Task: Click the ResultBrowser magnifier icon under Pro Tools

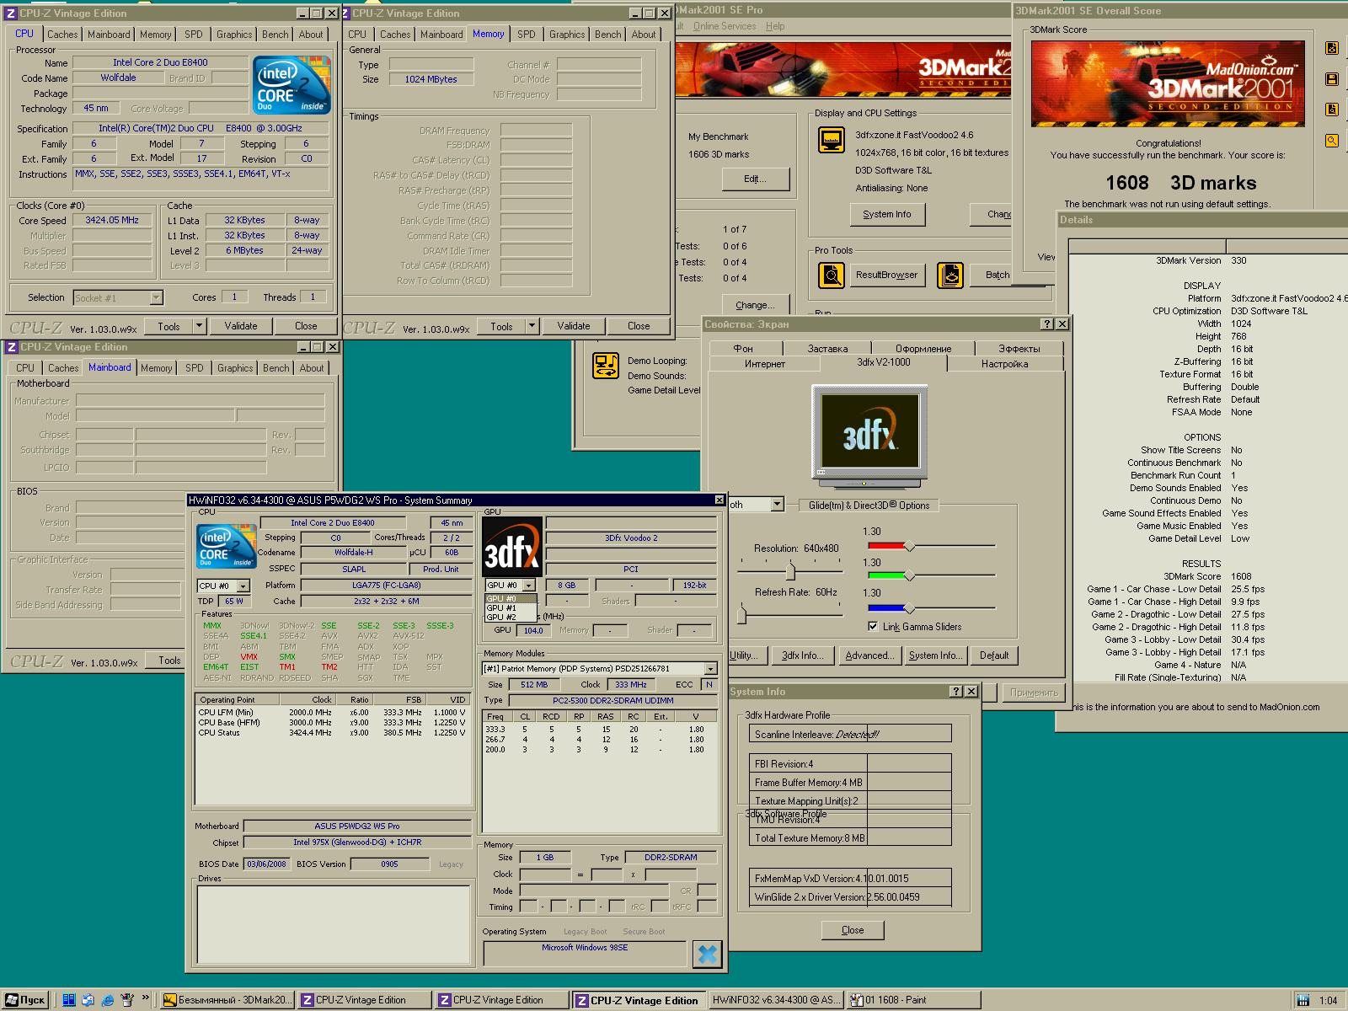Action: tap(832, 275)
